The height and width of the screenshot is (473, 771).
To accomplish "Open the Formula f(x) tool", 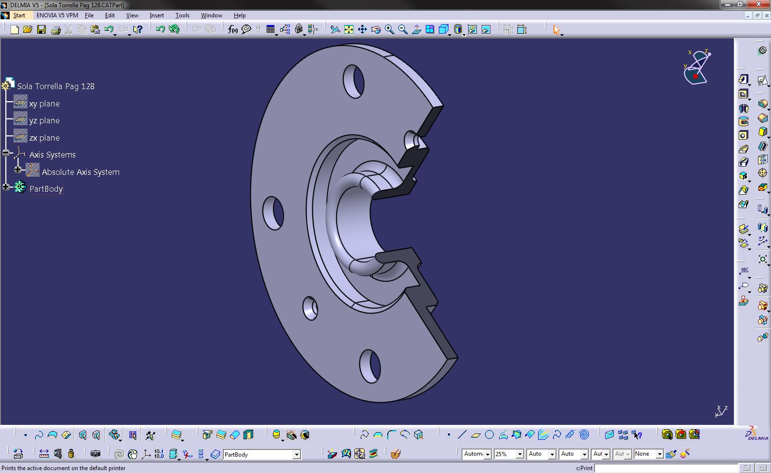I will tap(233, 30).
